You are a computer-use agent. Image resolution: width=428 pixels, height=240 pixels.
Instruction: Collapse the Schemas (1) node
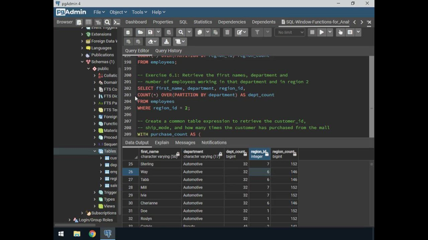(82, 62)
